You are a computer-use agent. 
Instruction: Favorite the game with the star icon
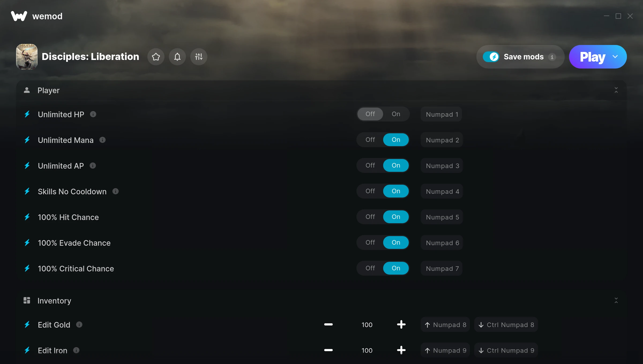156,57
